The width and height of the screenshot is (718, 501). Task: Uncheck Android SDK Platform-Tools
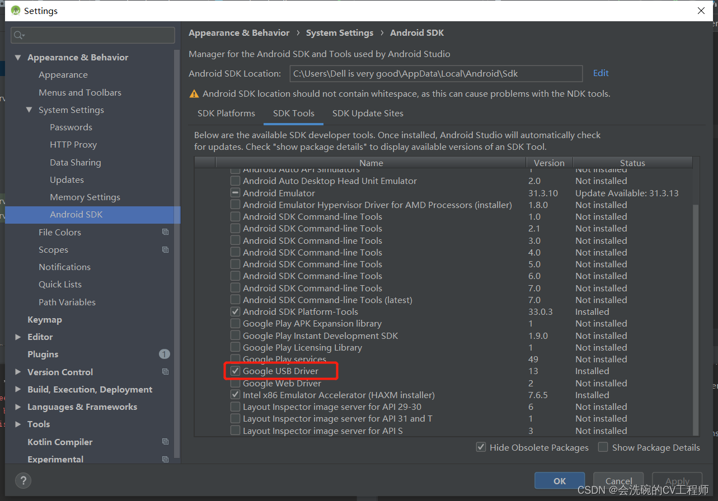coord(235,311)
